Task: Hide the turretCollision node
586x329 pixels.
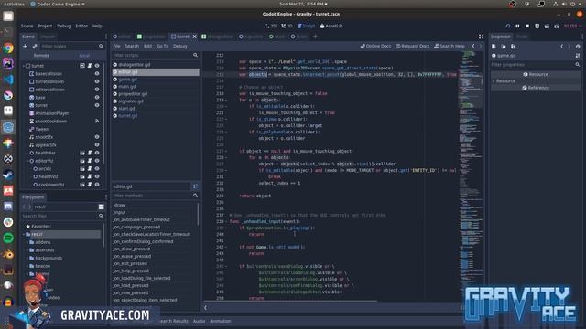Action: pos(97,81)
